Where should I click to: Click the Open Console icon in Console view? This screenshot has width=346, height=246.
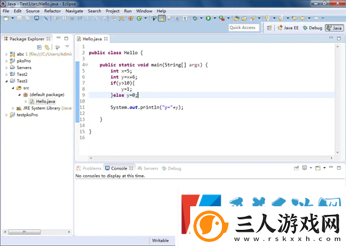pyautogui.click(x=318, y=168)
